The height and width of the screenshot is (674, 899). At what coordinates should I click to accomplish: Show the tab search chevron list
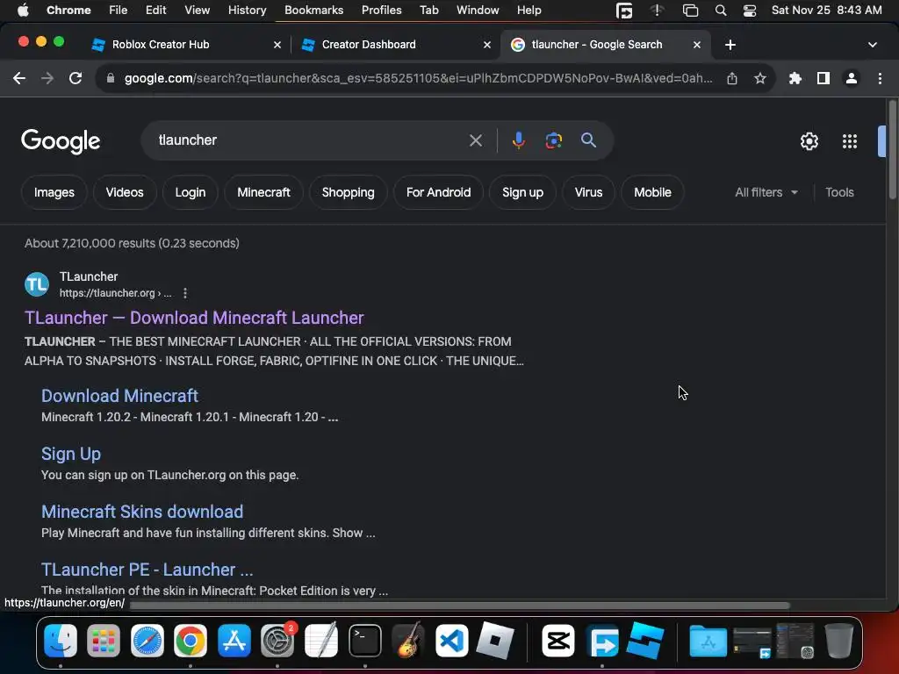click(873, 45)
